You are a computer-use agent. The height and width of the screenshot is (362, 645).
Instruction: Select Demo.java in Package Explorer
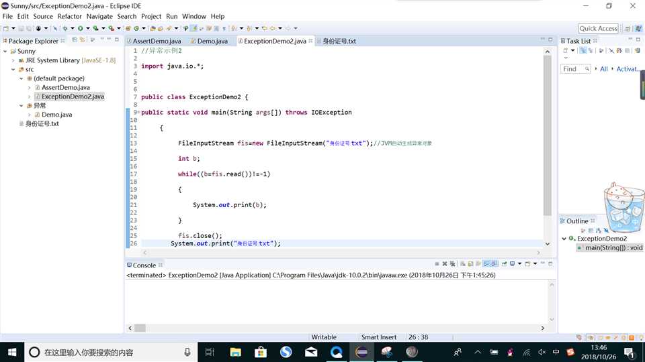tap(56, 115)
